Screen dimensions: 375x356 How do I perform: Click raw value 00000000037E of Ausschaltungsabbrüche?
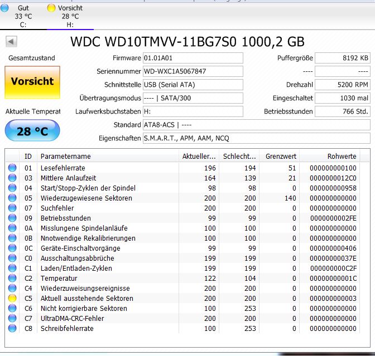coord(333,259)
